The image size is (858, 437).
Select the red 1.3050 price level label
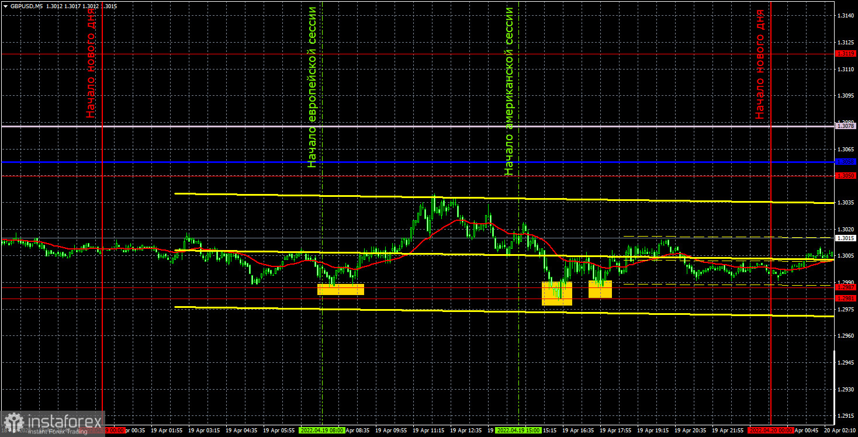pos(846,175)
